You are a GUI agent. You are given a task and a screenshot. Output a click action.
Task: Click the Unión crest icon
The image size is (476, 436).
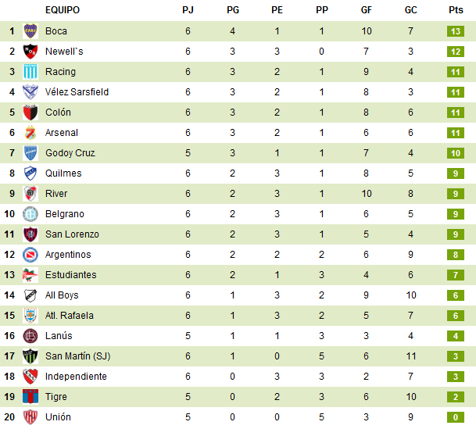[x=30, y=417]
